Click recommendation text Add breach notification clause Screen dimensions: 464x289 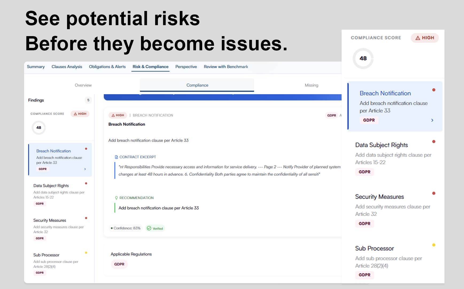pyautogui.click(x=159, y=208)
